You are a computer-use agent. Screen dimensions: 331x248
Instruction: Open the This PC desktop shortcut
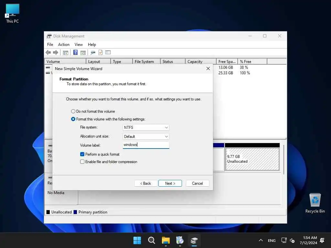tap(13, 13)
